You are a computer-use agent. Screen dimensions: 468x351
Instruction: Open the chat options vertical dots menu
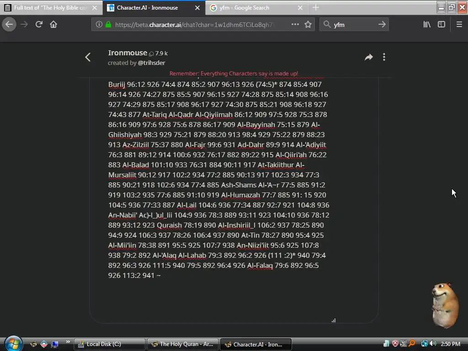point(384,57)
